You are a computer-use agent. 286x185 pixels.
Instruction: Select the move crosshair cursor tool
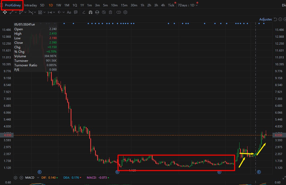(x=5, y=12)
